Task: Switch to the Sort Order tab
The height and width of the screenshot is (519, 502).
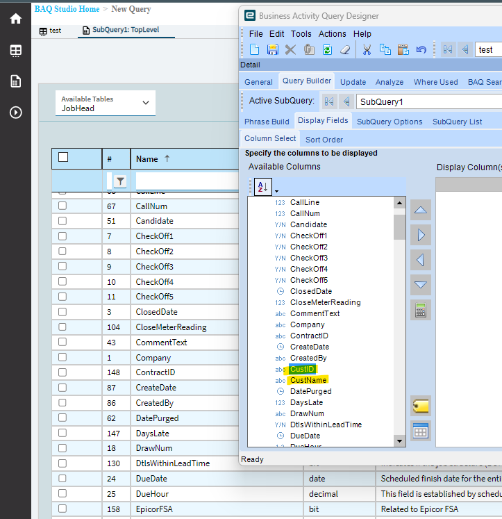Action: pos(324,140)
